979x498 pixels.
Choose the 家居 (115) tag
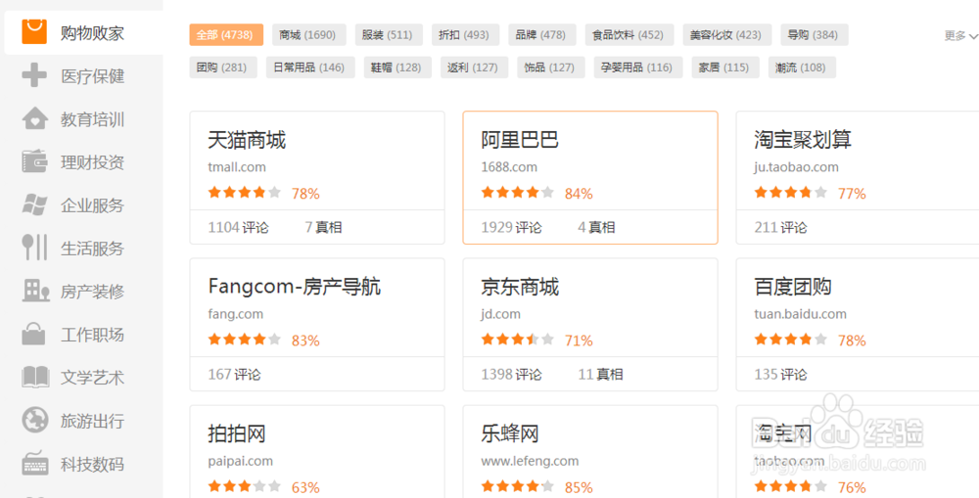725,68
